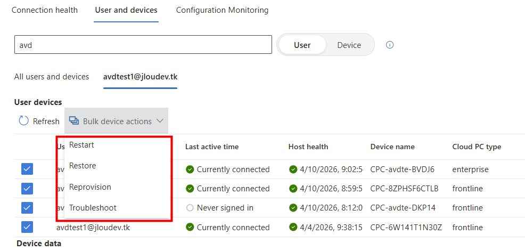Collapse the Bulk device actions dropdown
The height and width of the screenshot is (251, 525).
(x=117, y=121)
